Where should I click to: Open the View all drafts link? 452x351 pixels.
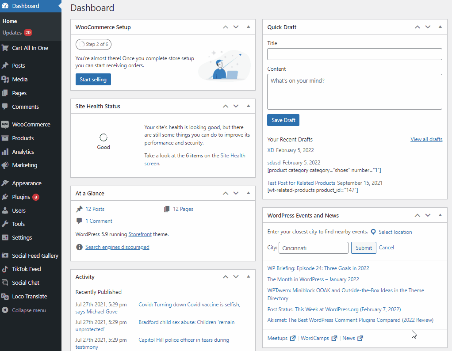click(x=426, y=139)
